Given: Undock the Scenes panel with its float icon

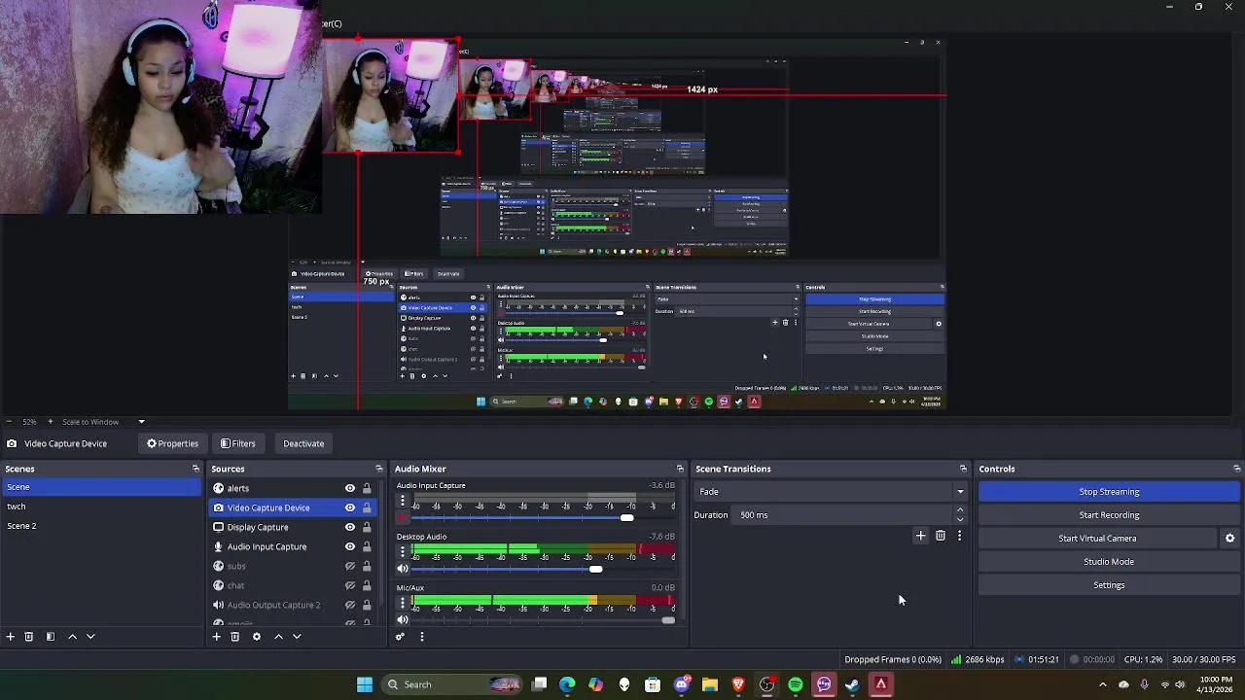Looking at the screenshot, I should [x=196, y=469].
